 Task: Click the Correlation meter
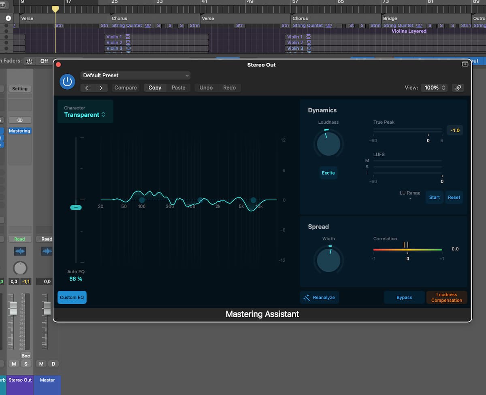pos(407,249)
